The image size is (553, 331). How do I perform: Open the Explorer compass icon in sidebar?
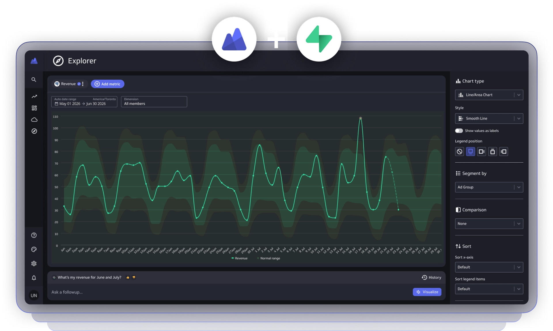(34, 131)
